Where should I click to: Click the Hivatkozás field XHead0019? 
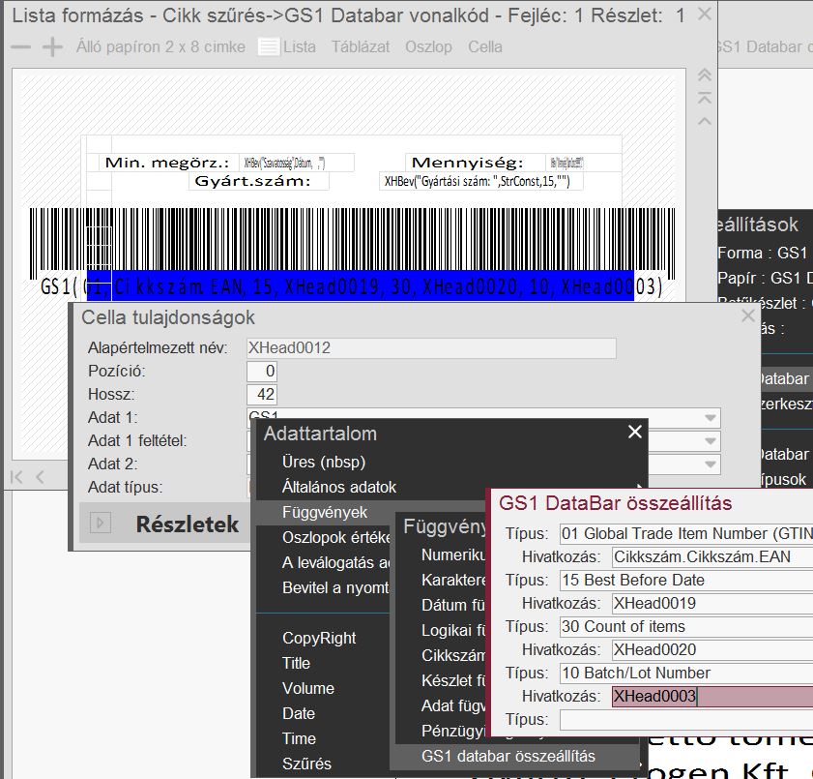click(711, 604)
